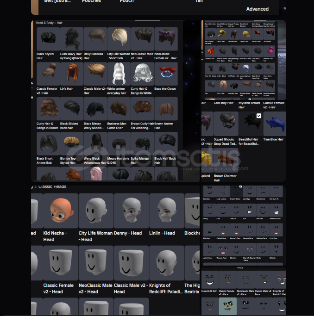Pick the Woman Face with pink lips
314x316 pixels.
pyautogui.click(x=223, y=249)
